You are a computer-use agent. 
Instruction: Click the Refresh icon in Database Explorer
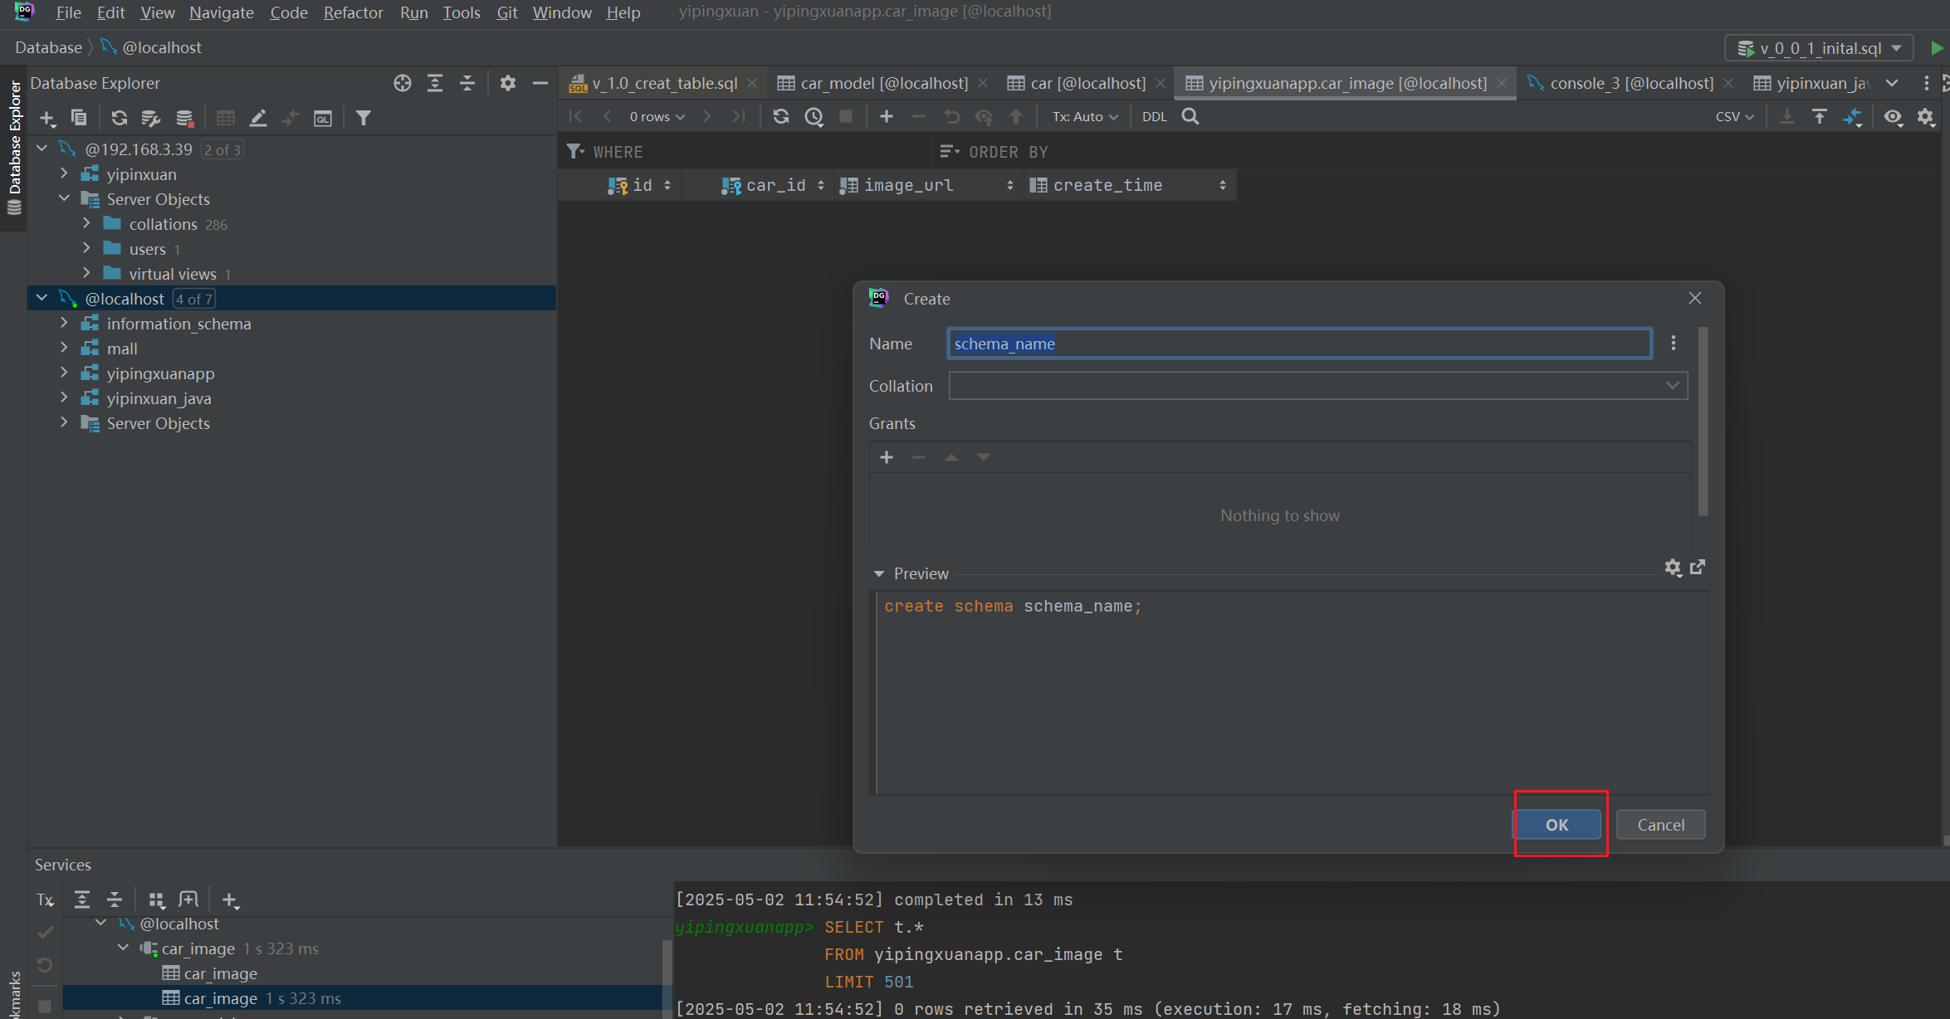click(x=120, y=118)
